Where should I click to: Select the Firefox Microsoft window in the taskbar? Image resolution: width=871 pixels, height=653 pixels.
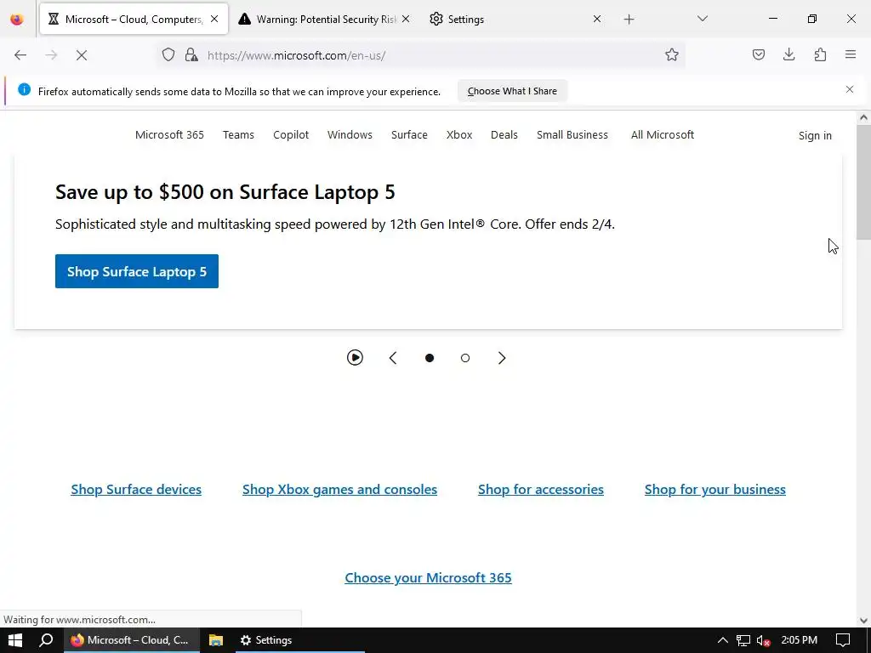pos(131,640)
